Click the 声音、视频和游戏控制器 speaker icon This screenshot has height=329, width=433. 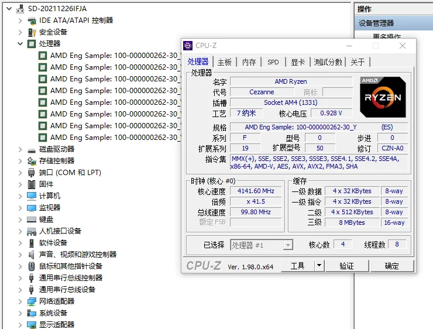(x=31, y=255)
